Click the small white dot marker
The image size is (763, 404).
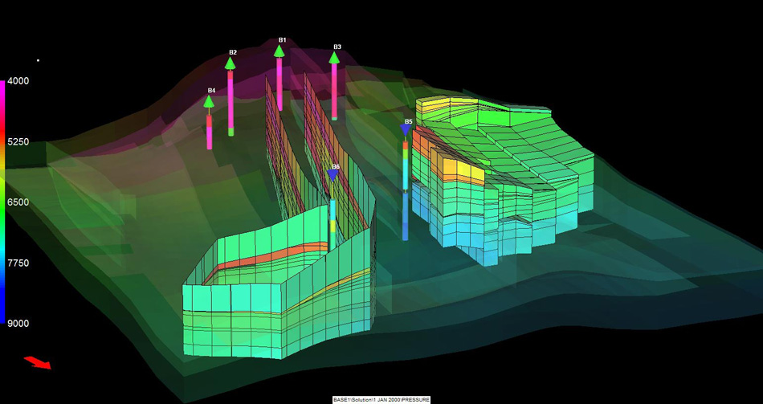(x=38, y=59)
